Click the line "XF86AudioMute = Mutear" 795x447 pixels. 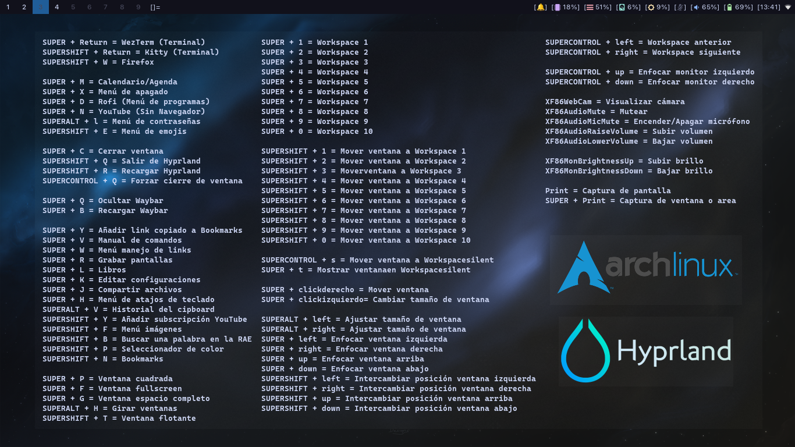pos(597,112)
